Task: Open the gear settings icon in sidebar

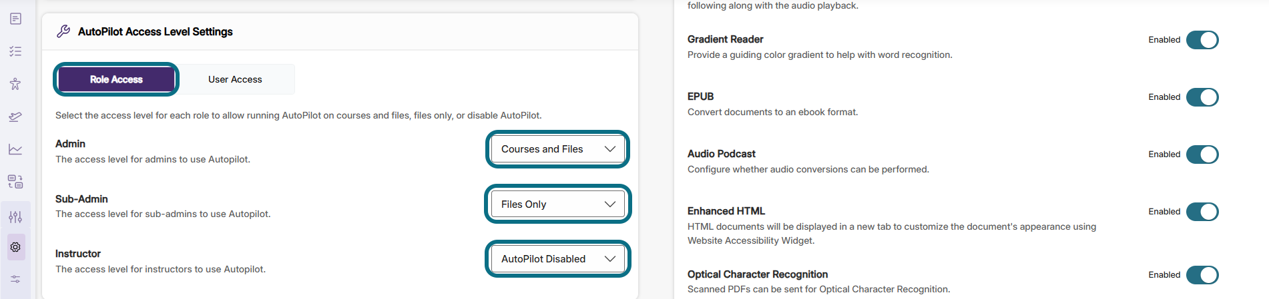Action: pos(15,247)
